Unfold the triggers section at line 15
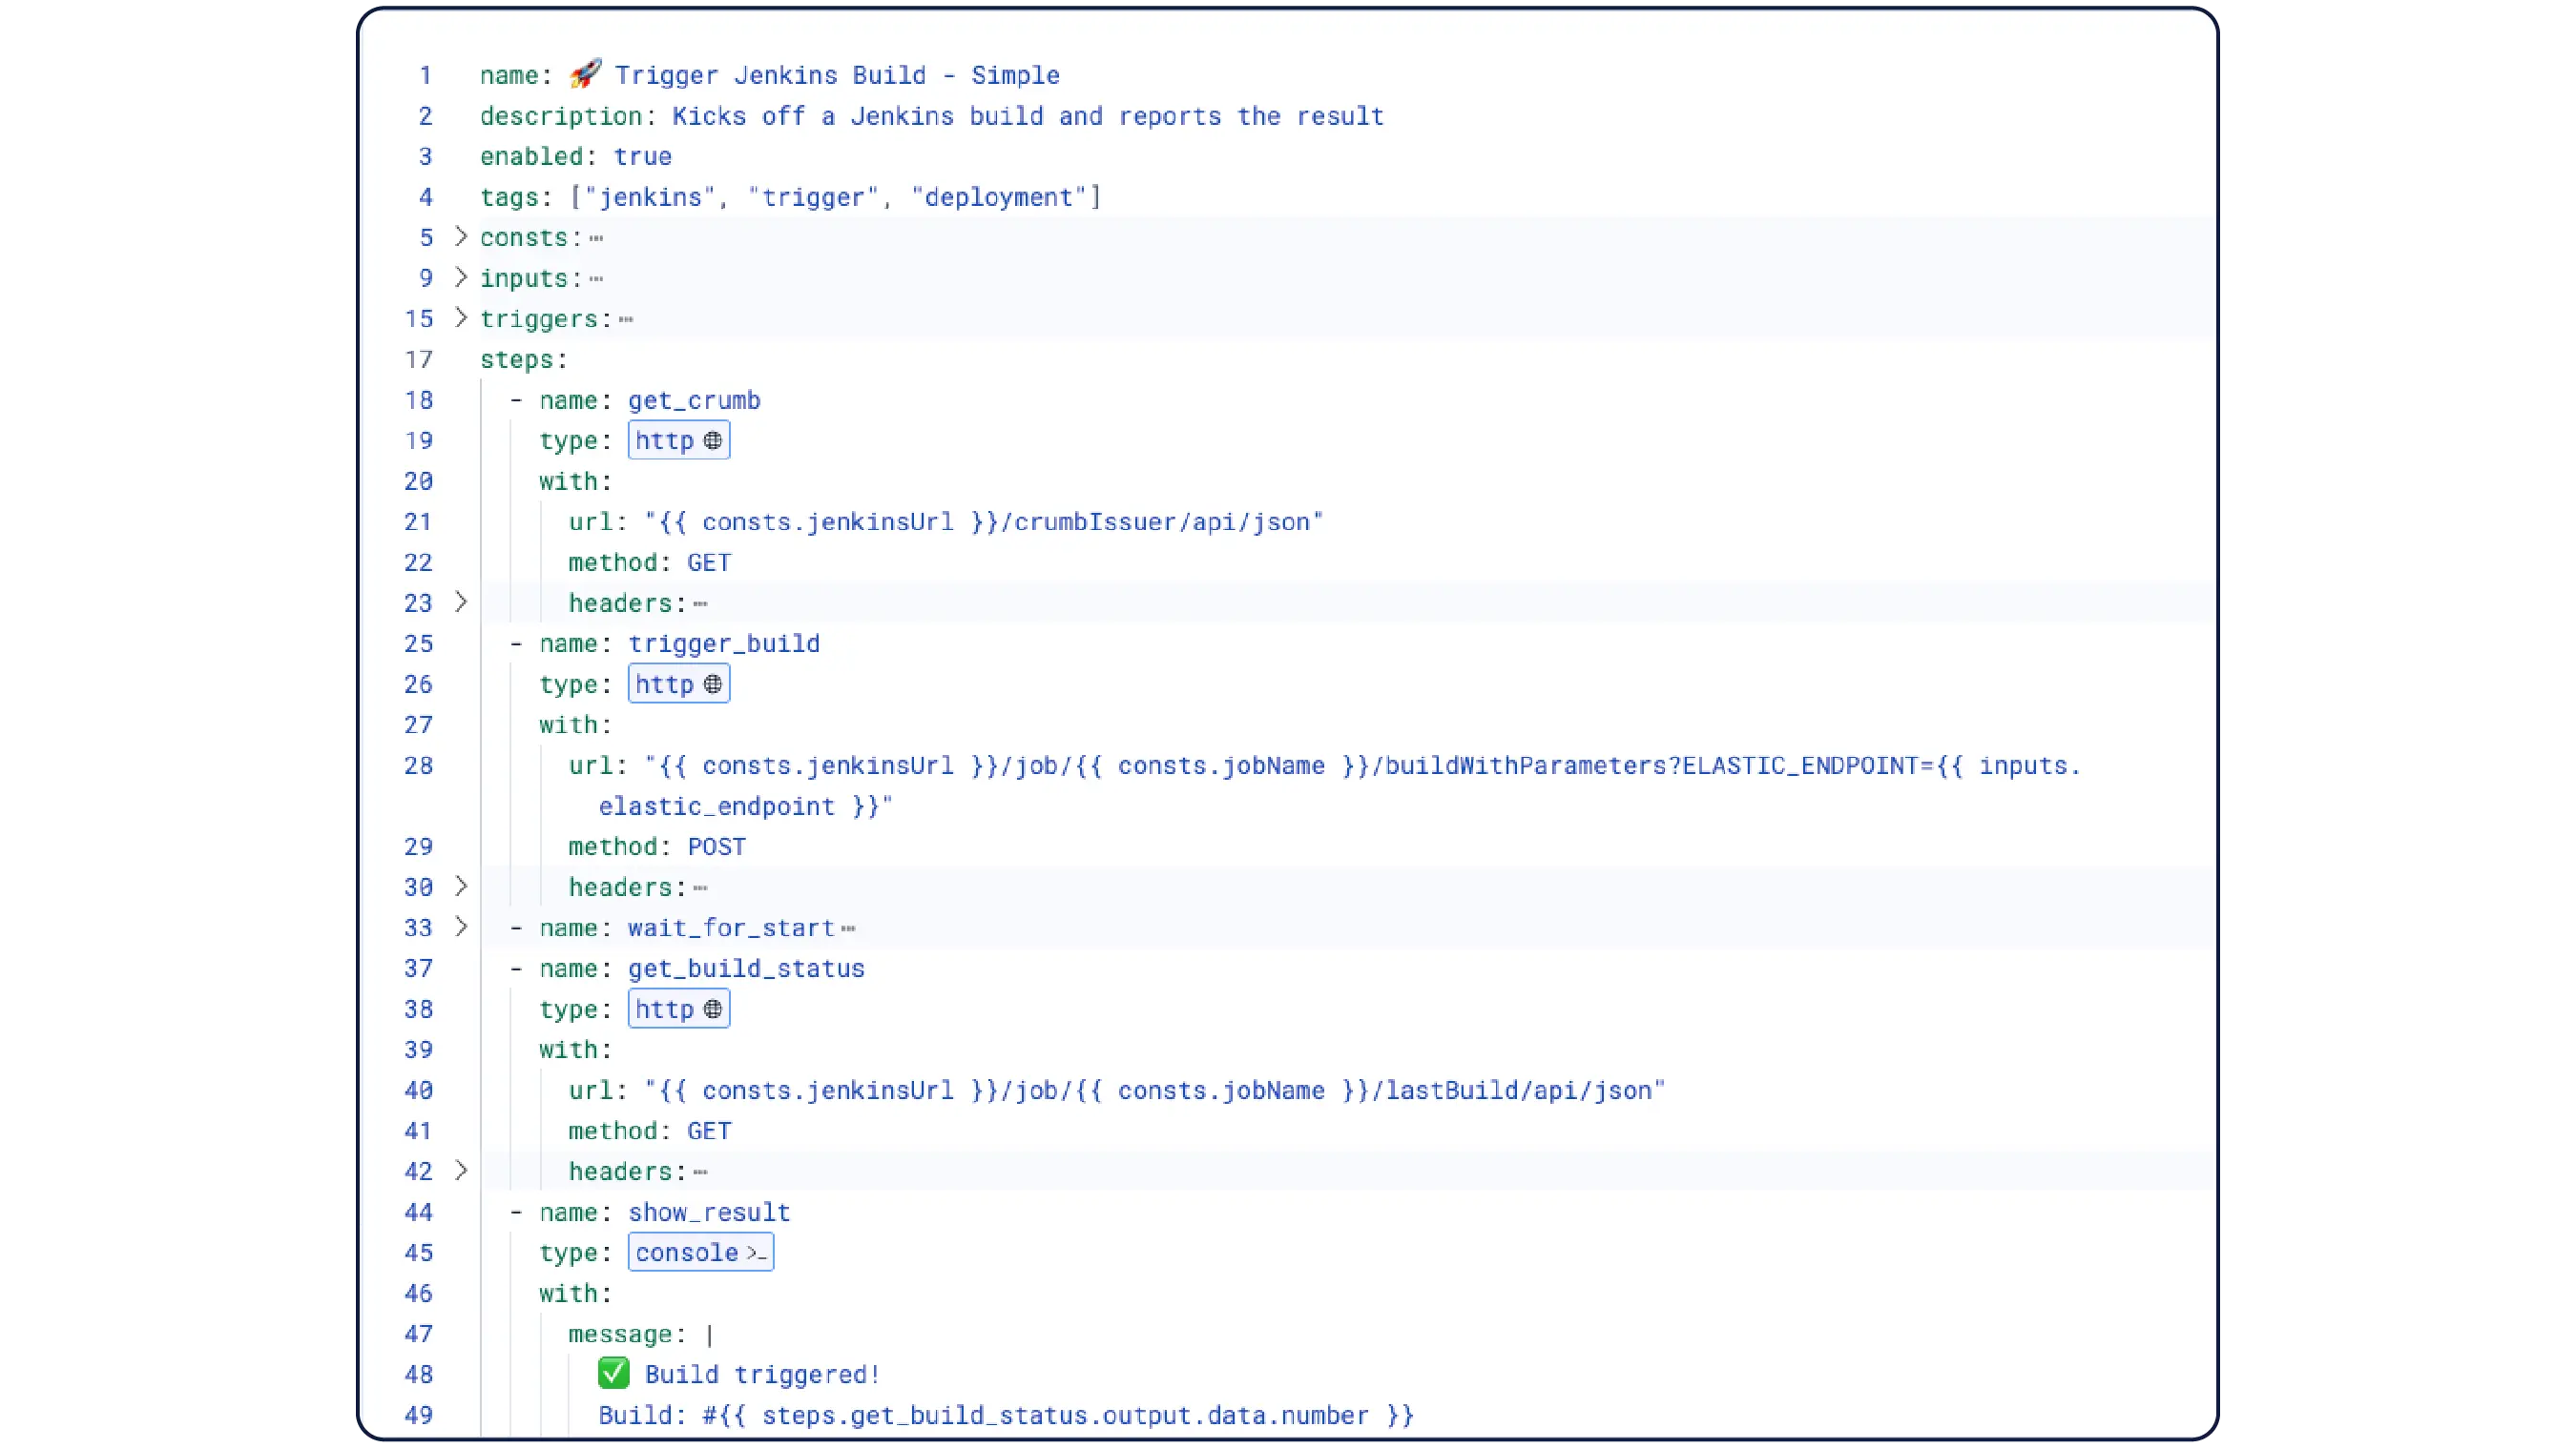 (460, 317)
